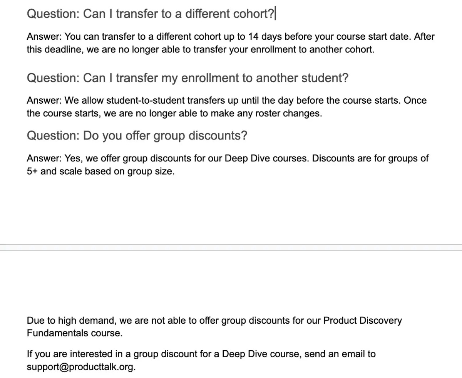
Task: Click "Answer: Yes, we offer" paragraph start
Action: [x=67, y=158]
